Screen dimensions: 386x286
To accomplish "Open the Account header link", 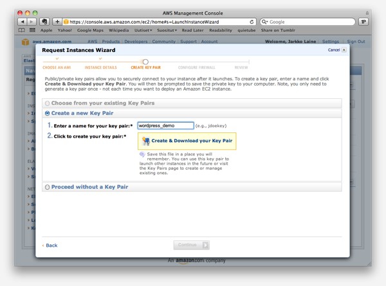I will click(x=209, y=42).
